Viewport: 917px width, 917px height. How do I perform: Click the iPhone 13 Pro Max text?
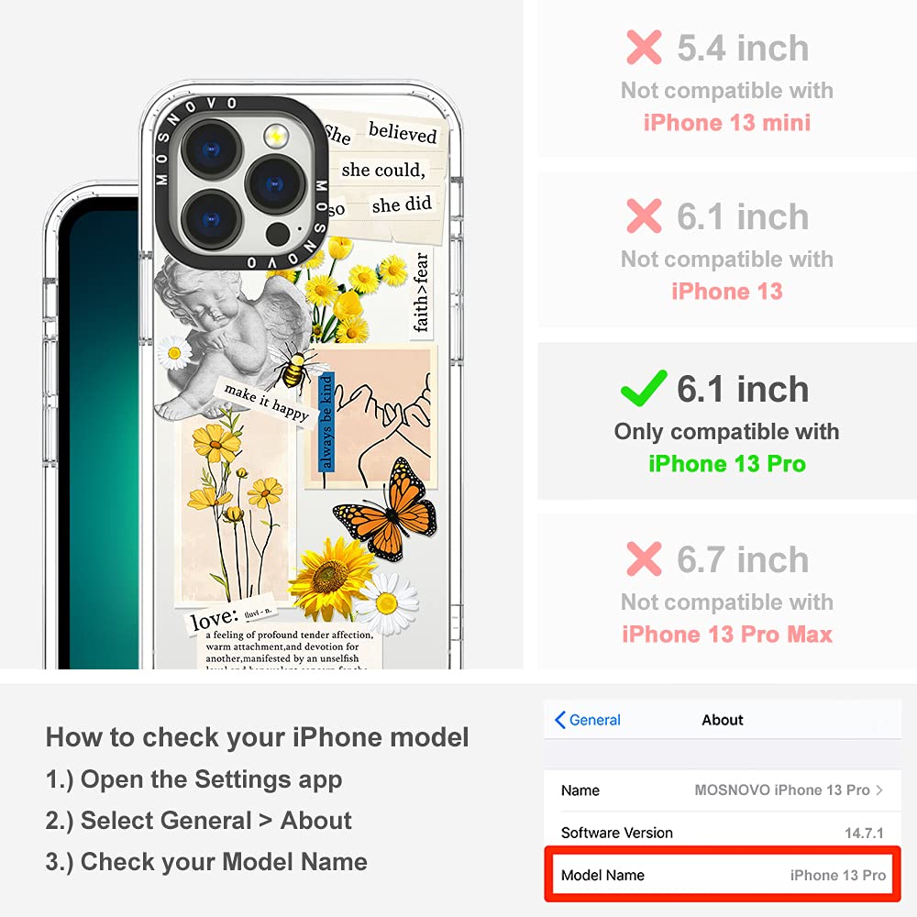point(727,634)
